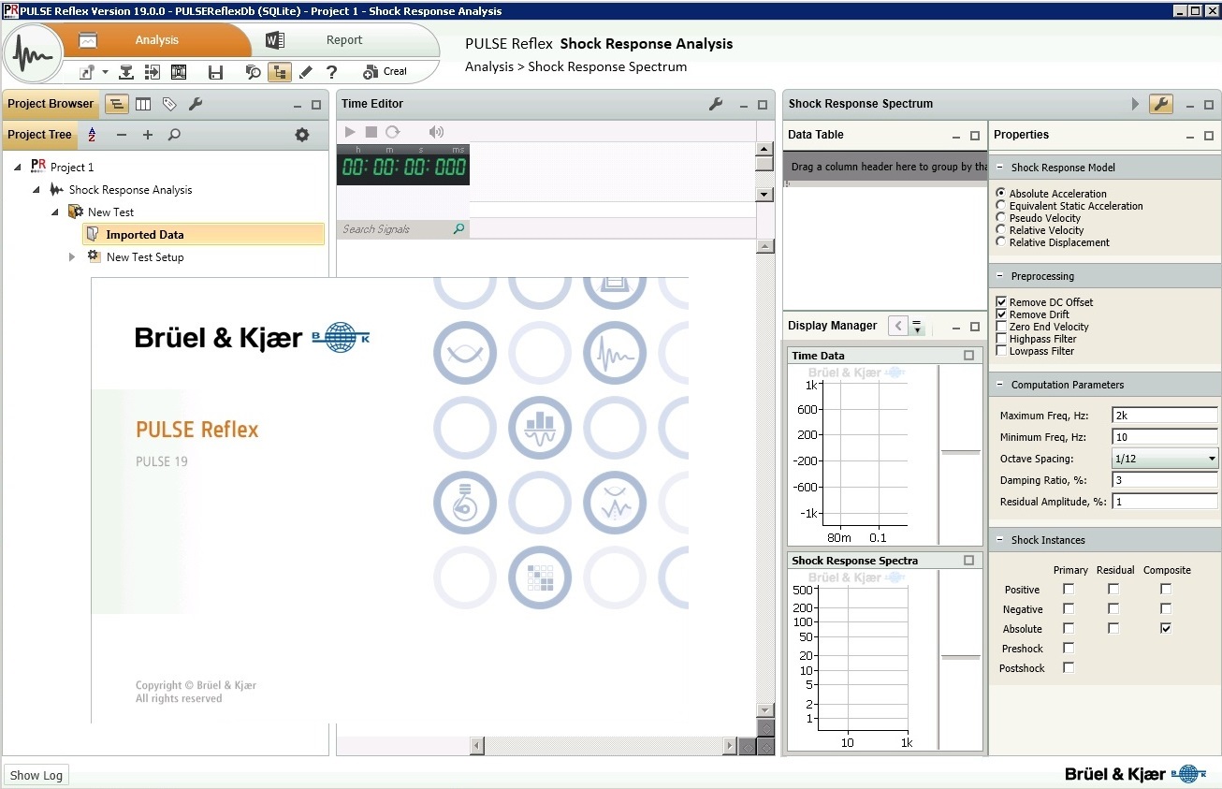Maximize the Time Data graph panel
The image size is (1222, 789).
point(968,356)
